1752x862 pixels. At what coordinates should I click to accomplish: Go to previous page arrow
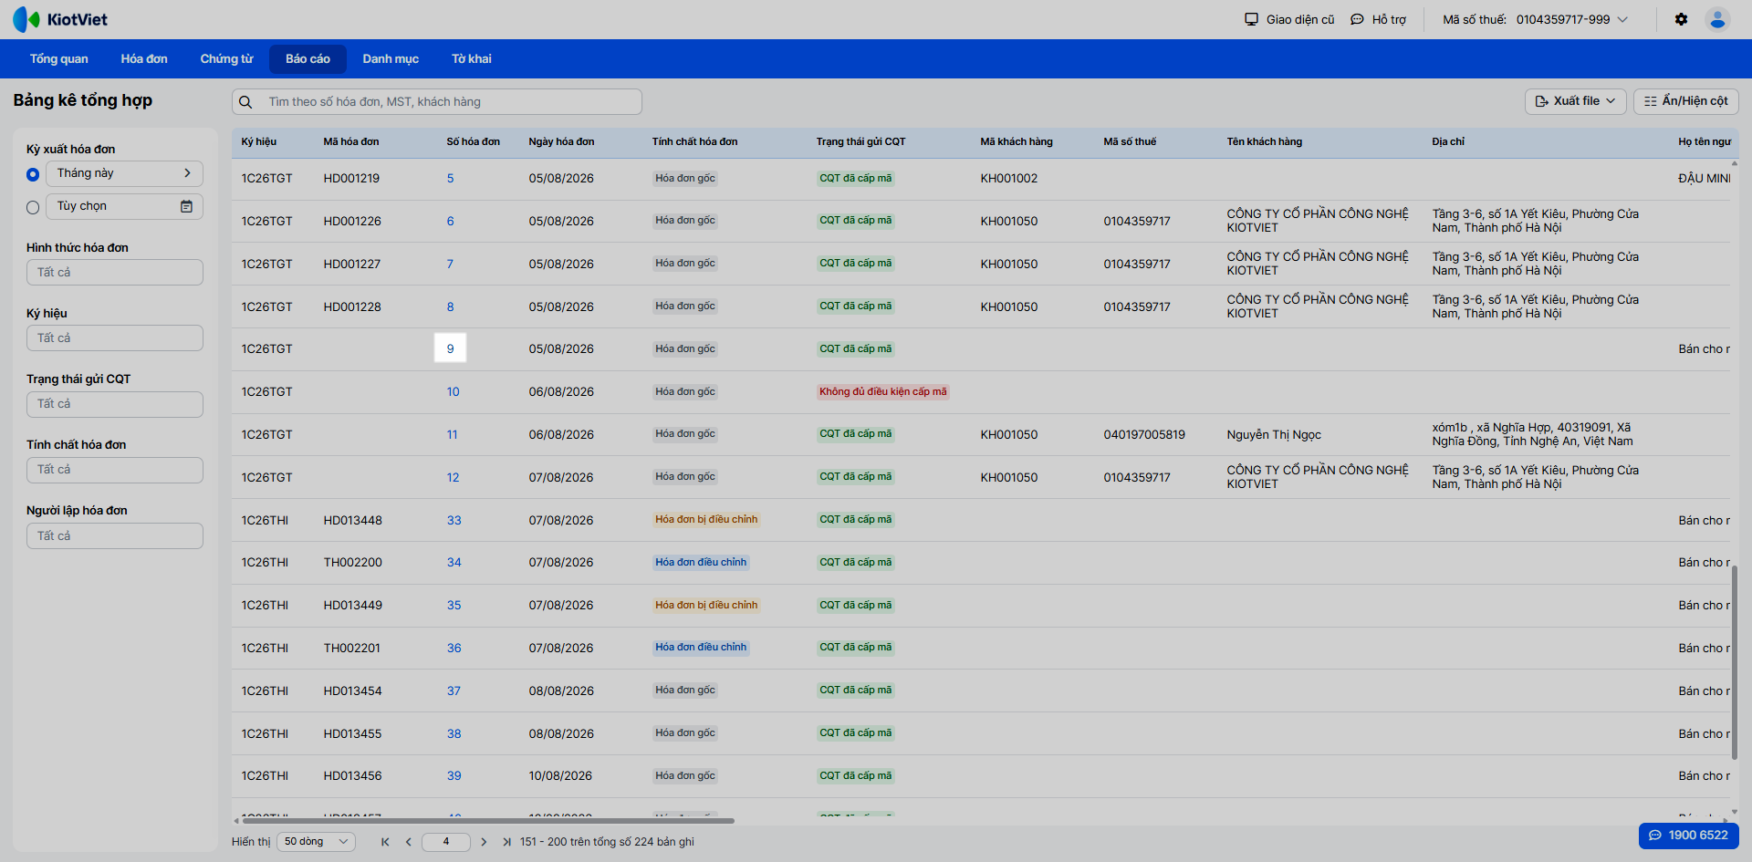[x=408, y=842]
